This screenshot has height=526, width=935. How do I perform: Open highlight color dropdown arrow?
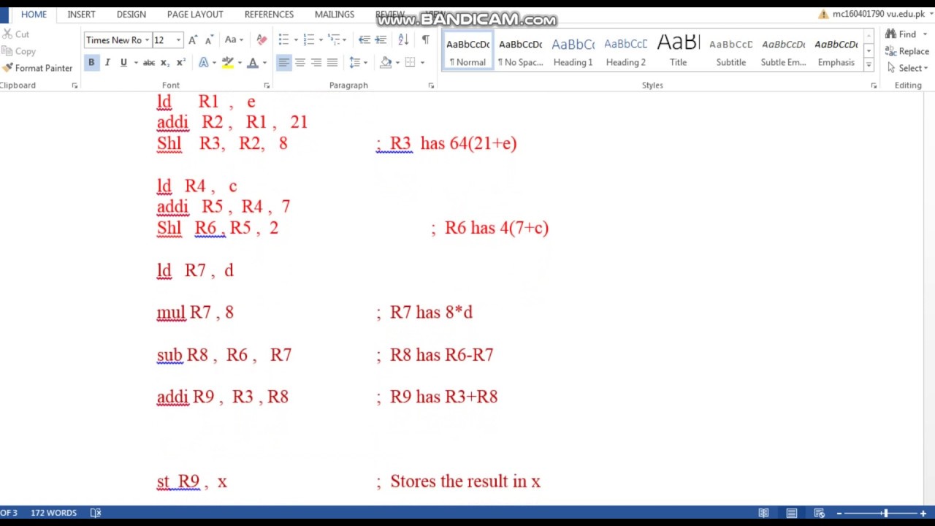(240, 63)
